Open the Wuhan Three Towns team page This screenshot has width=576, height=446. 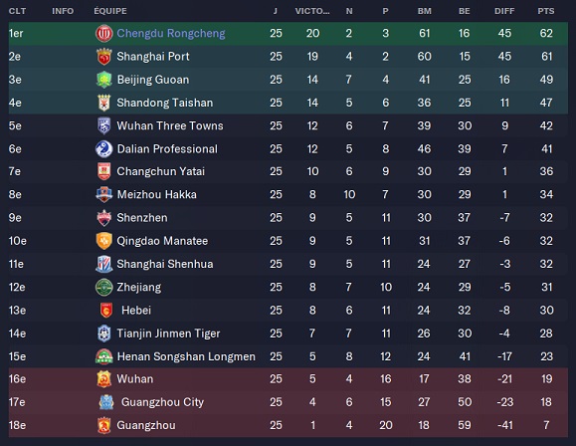[170, 125]
